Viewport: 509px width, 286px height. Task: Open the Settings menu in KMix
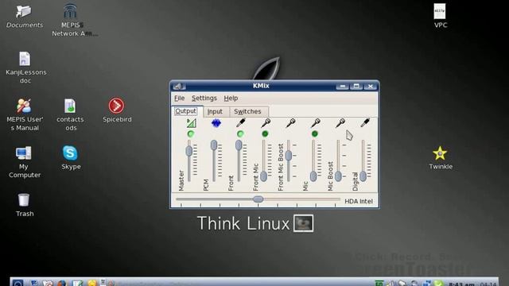204,98
